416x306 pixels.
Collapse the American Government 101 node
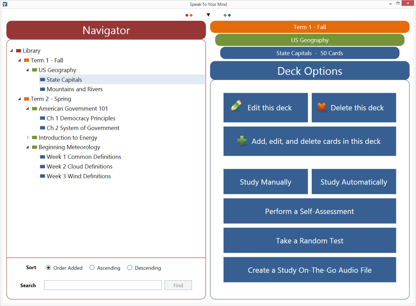pos(27,109)
